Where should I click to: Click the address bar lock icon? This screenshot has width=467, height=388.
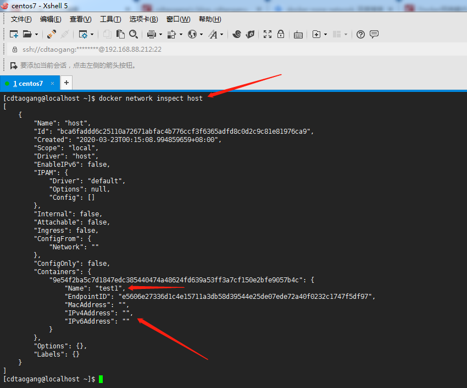click(x=15, y=50)
